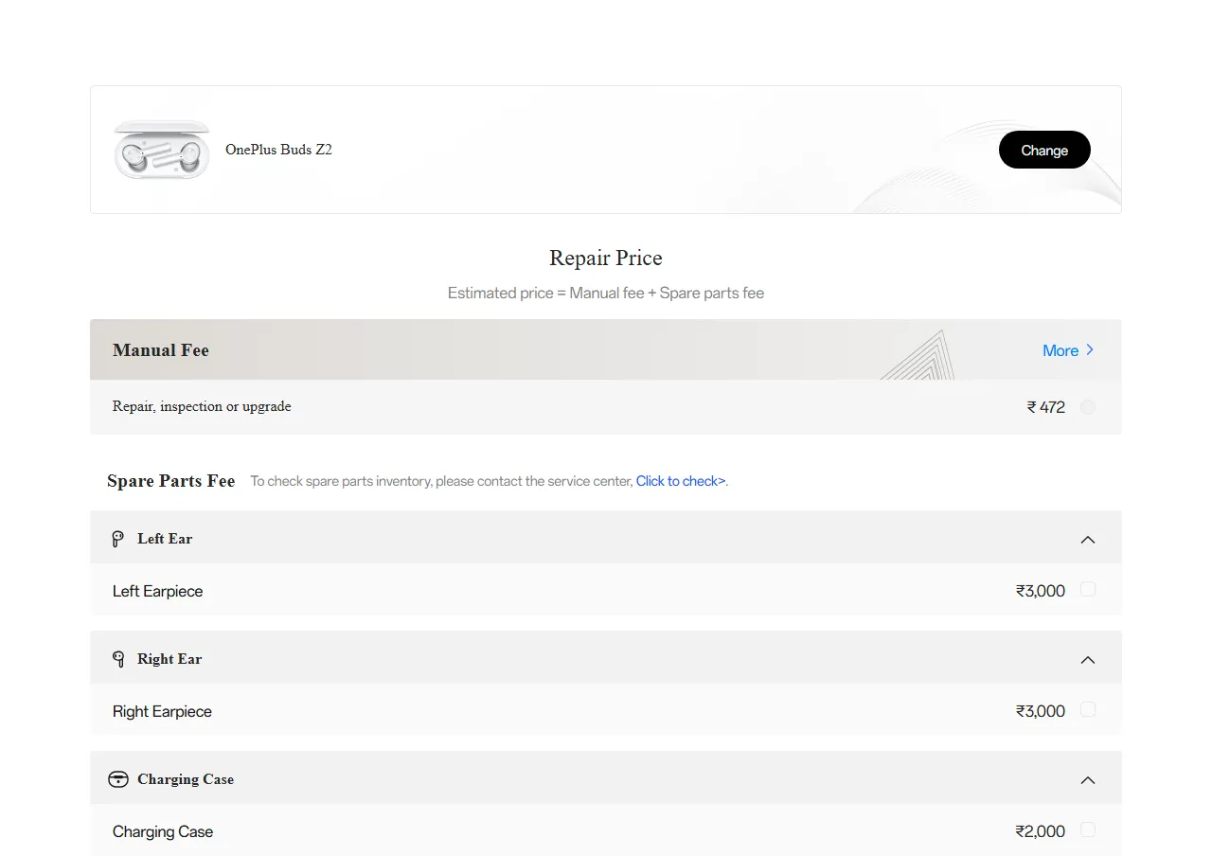Click the Charging Case ₹2,000 price

[1041, 831]
